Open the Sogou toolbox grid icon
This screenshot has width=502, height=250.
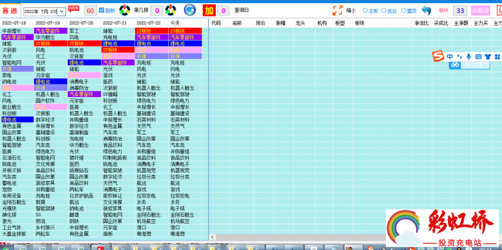[x=497, y=56]
